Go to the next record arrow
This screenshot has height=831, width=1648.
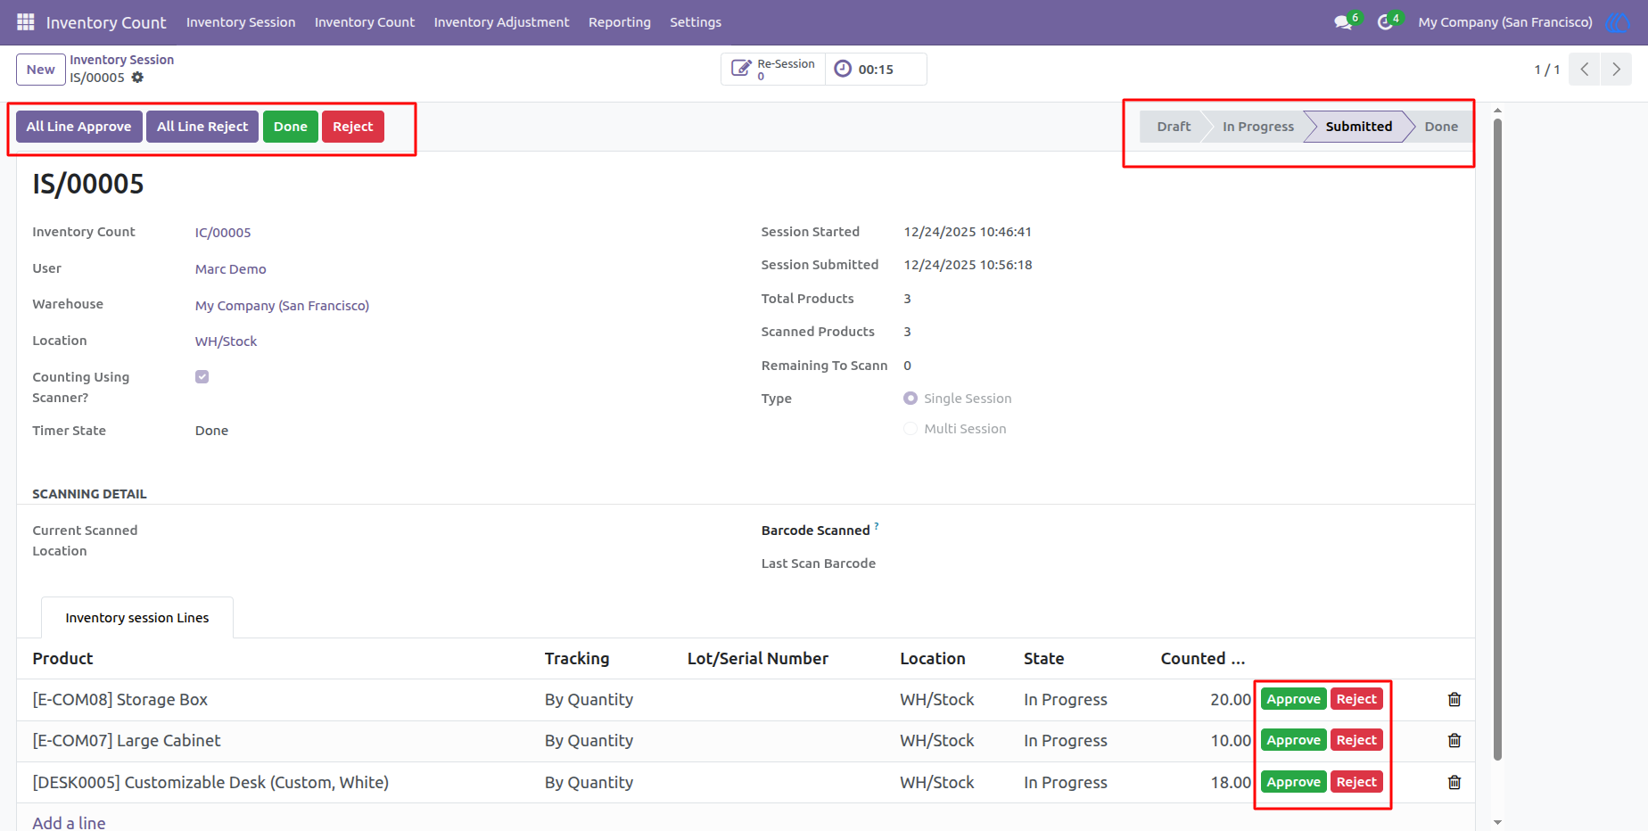[x=1616, y=70]
